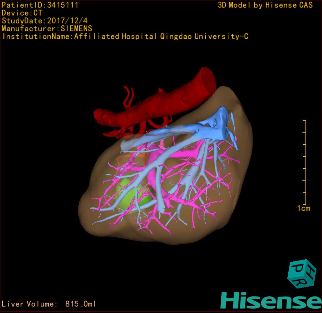Click the PatientID:3415111 text

point(40,5)
